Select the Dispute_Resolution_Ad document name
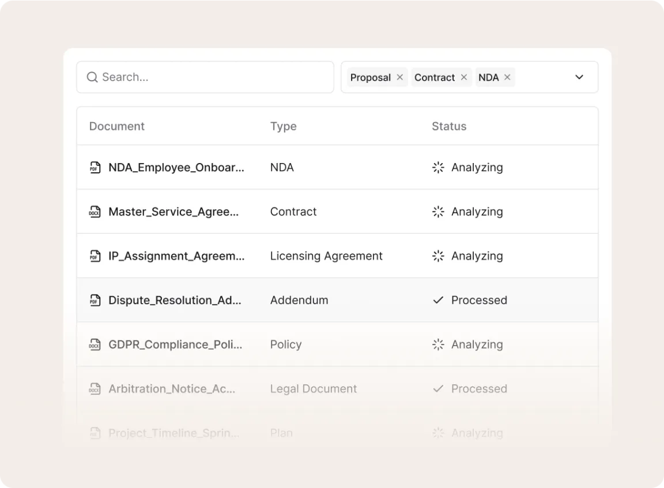Viewport: 664px width, 488px height. pos(175,300)
